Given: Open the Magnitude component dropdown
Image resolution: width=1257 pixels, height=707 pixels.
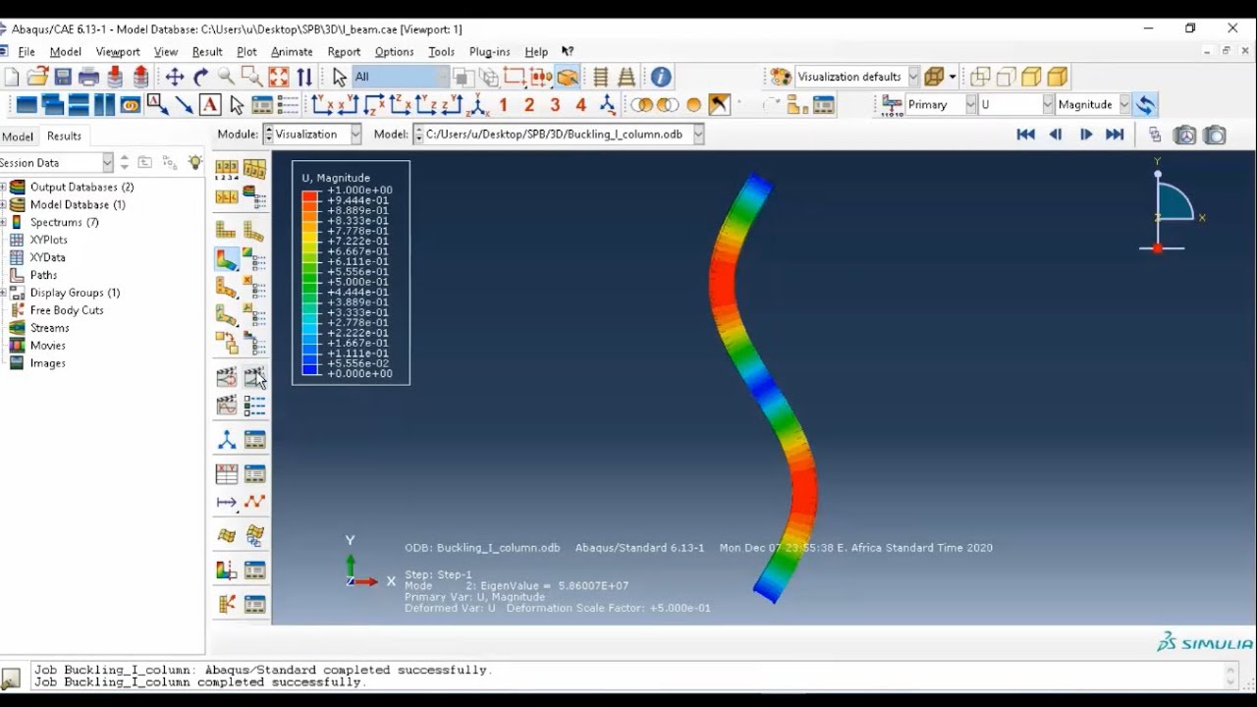Looking at the screenshot, I should coord(1124,104).
